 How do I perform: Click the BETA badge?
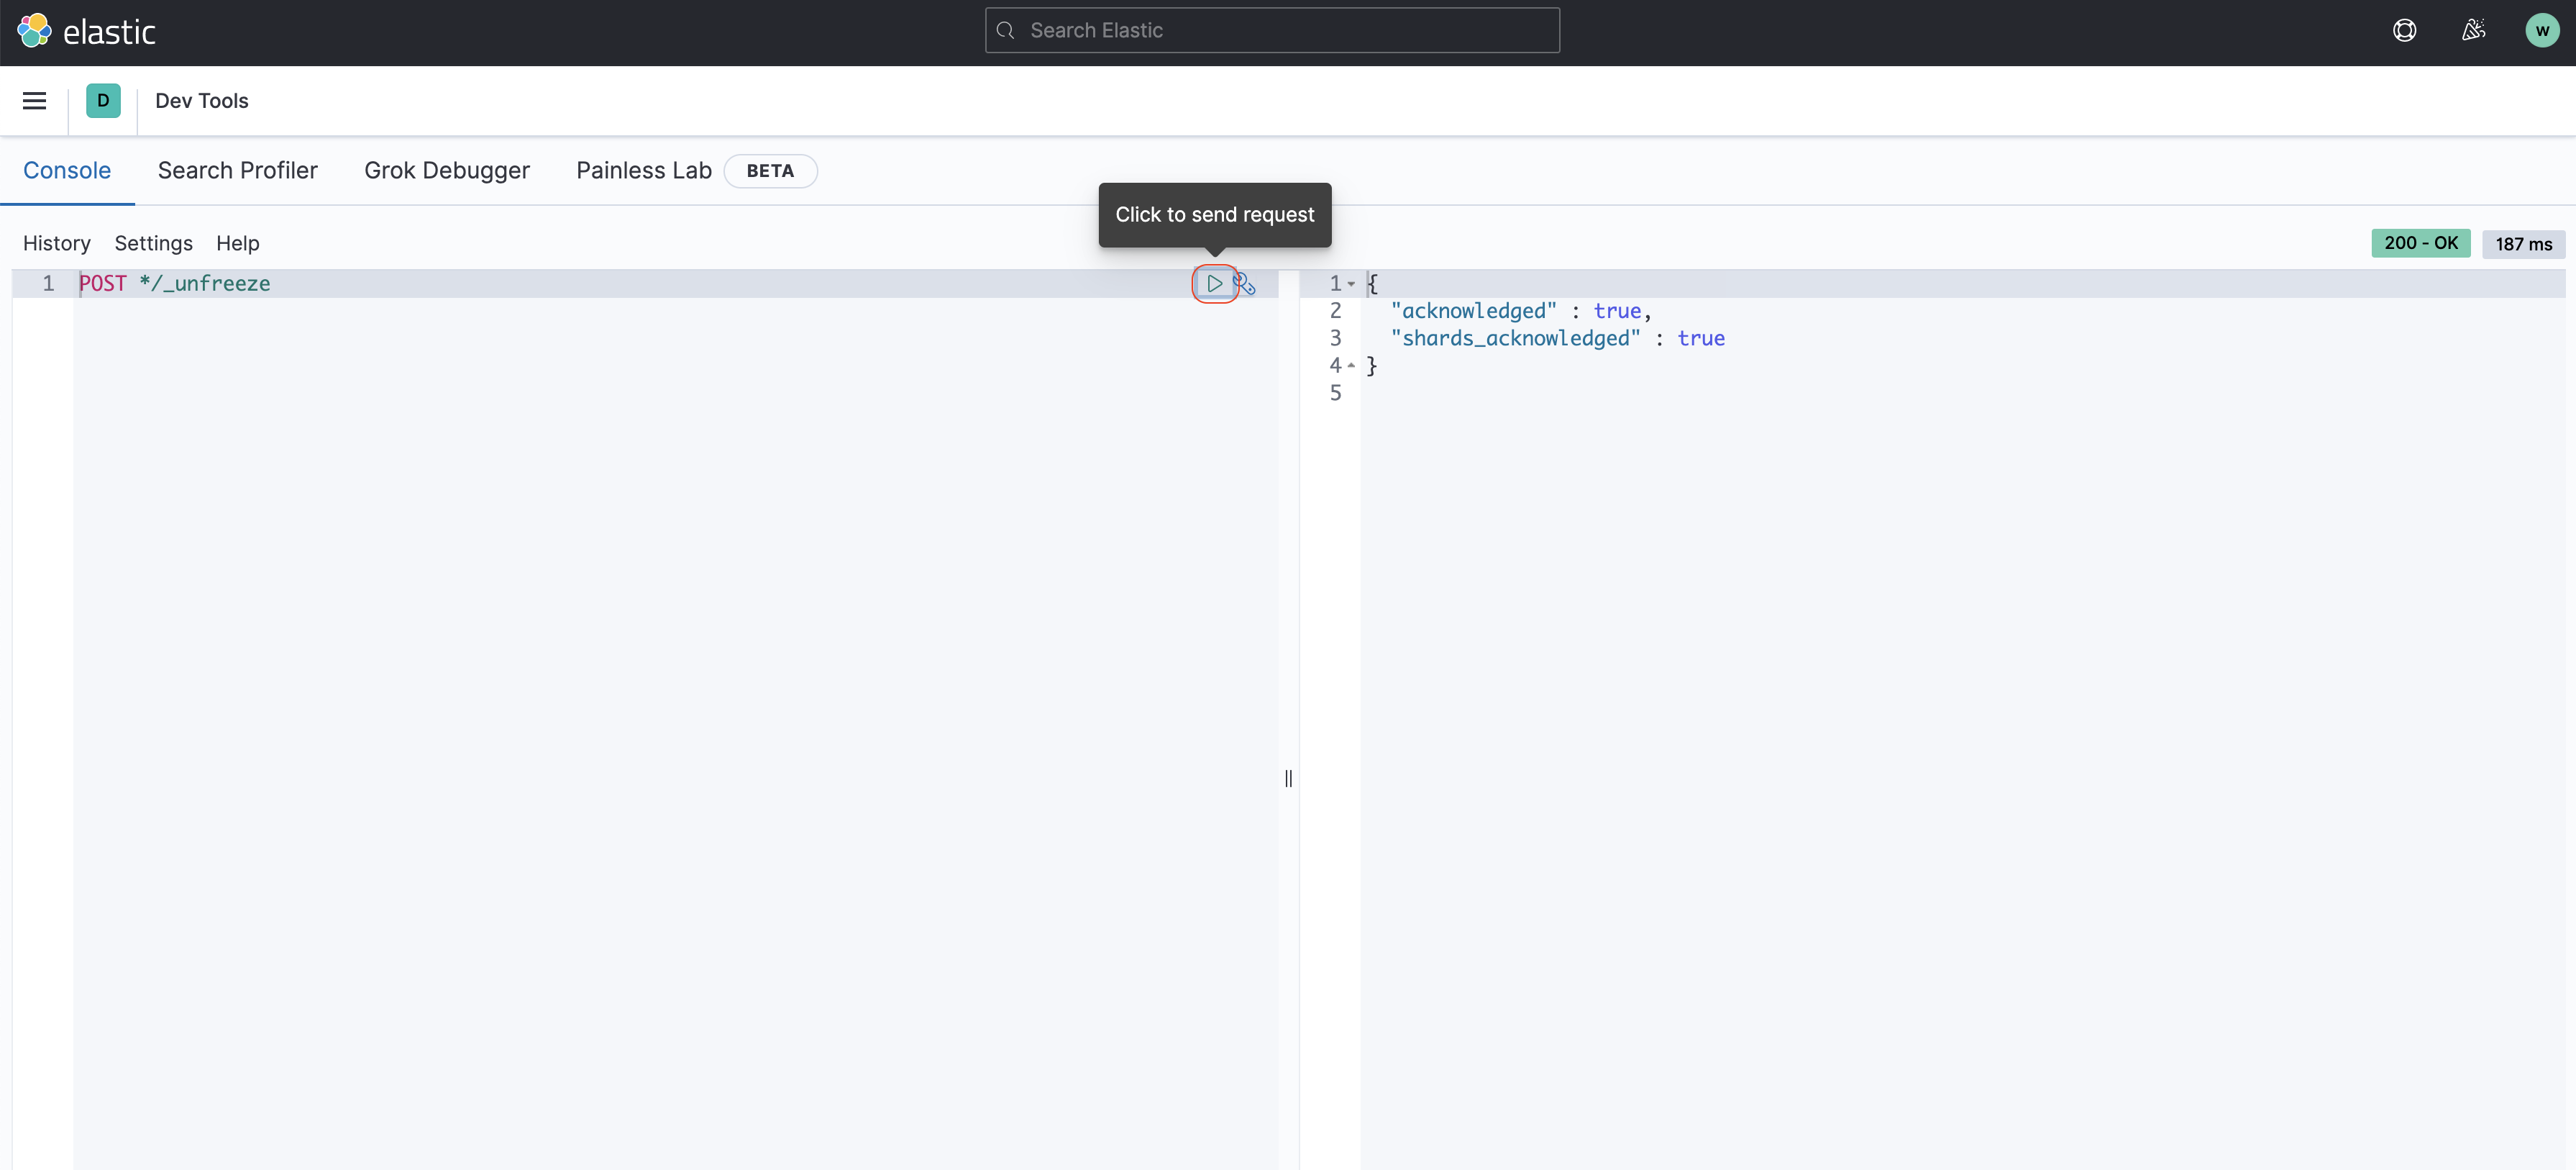point(770,170)
